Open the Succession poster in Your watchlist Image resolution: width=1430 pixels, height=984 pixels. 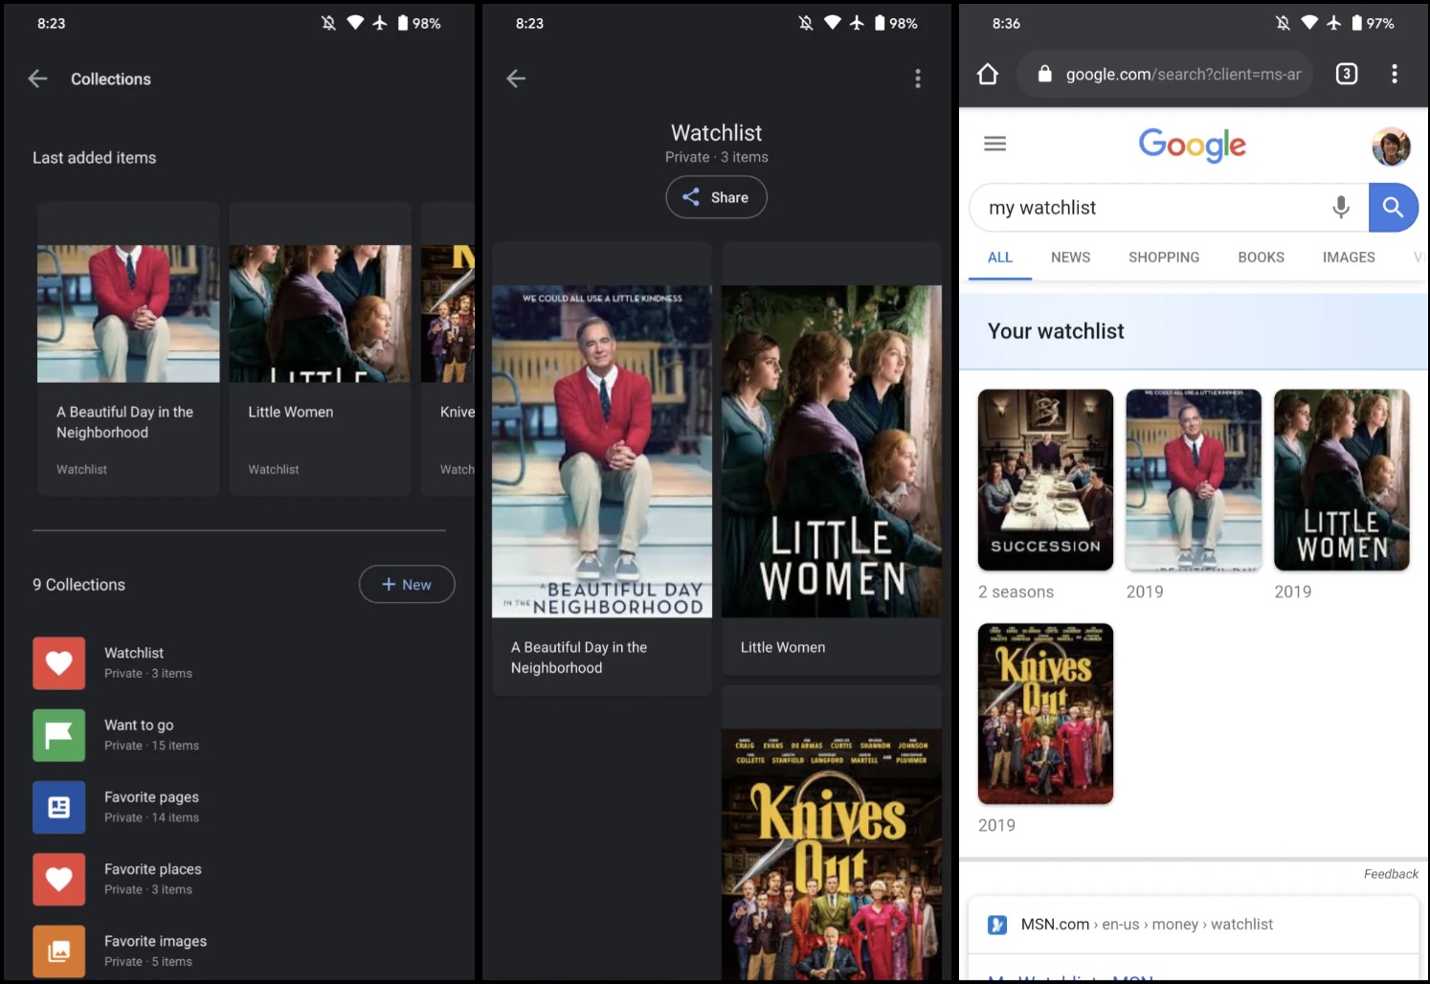pyautogui.click(x=1045, y=480)
